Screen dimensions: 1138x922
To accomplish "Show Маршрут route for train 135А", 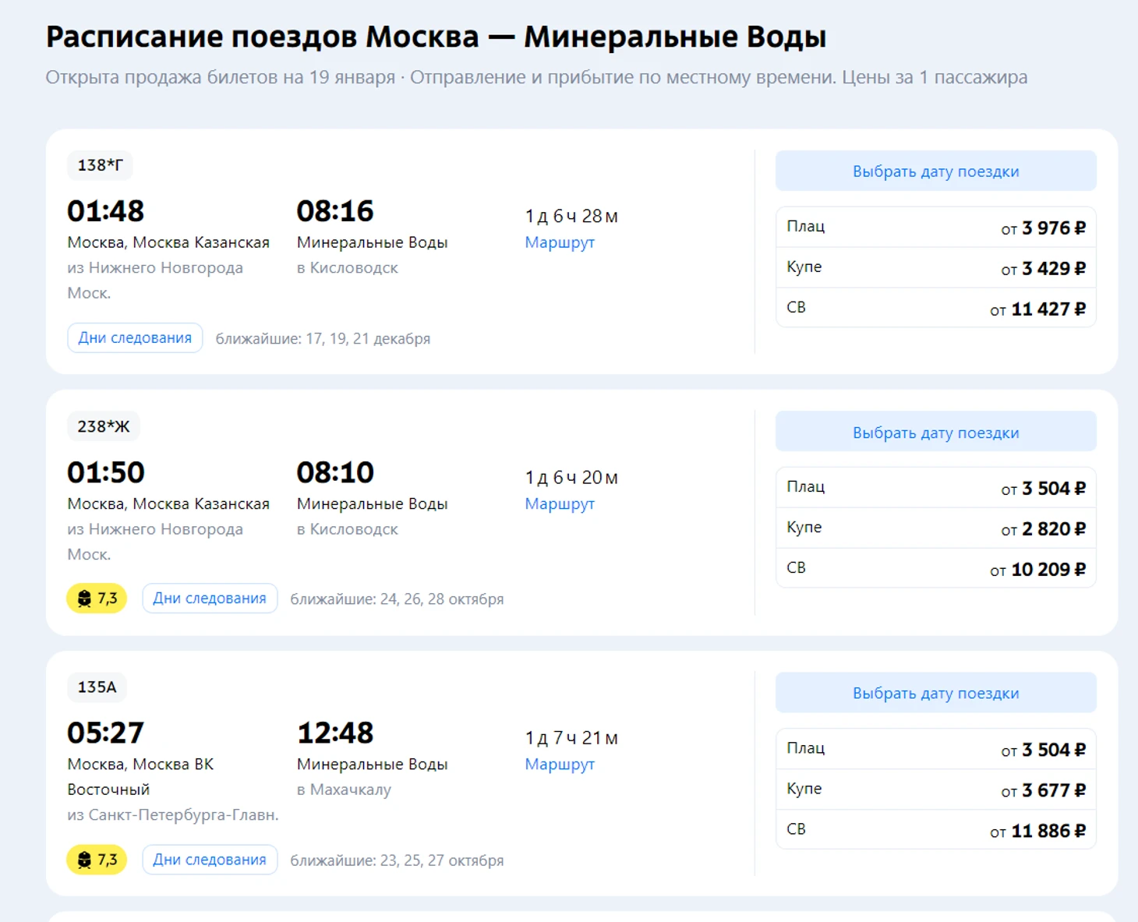I will point(559,764).
